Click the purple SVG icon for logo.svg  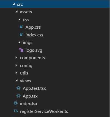[x=21, y=50]
